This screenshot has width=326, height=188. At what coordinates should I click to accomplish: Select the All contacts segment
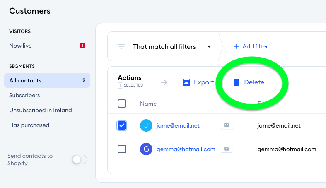(47, 80)
